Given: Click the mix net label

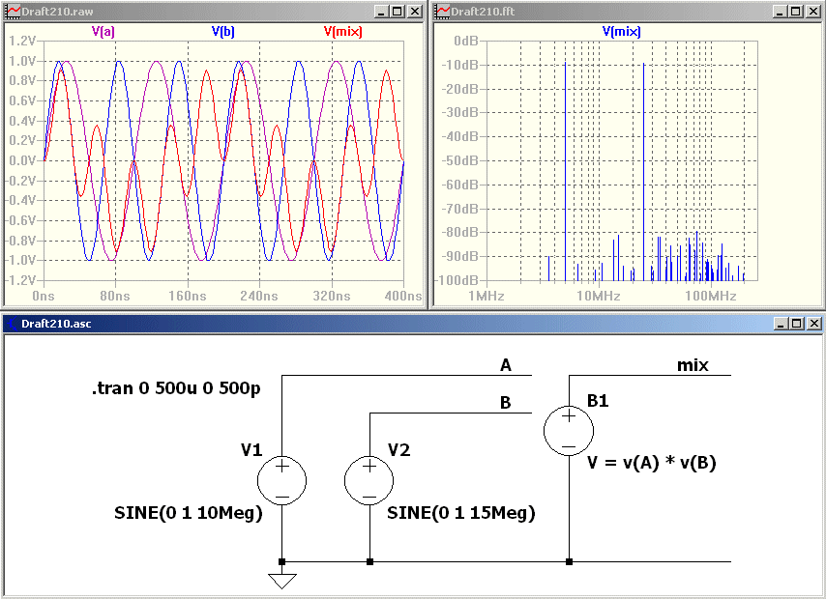Looking at the screenshot, I should (x=693, y=365).
